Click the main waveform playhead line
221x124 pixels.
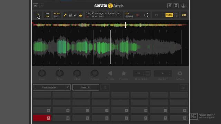click(x=110, y=47)
